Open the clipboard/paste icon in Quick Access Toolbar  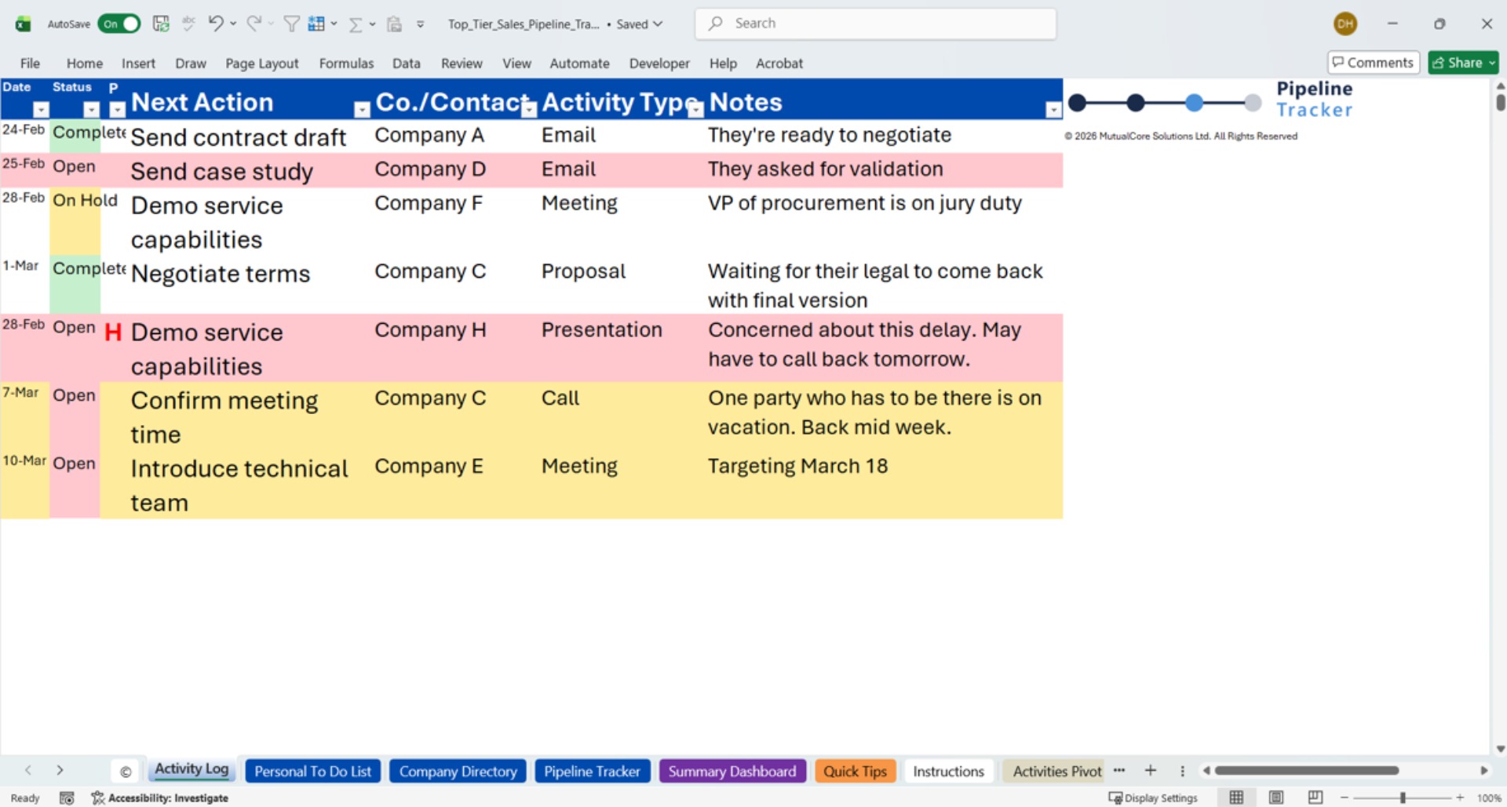[394, 24]
